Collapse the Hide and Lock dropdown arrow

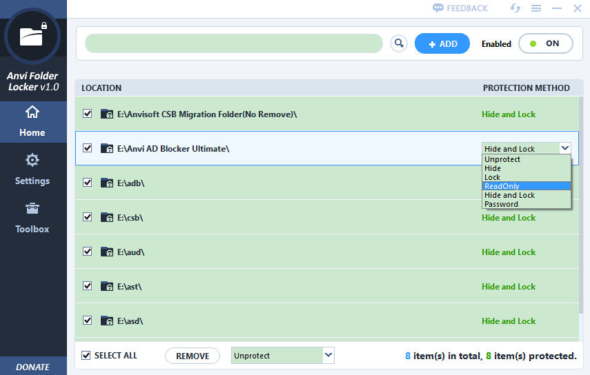(x=564, y=148)
